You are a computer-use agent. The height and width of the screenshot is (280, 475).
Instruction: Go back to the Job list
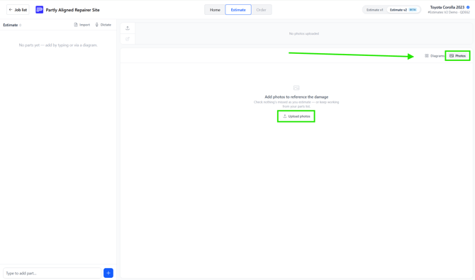[x=18, y=10]
